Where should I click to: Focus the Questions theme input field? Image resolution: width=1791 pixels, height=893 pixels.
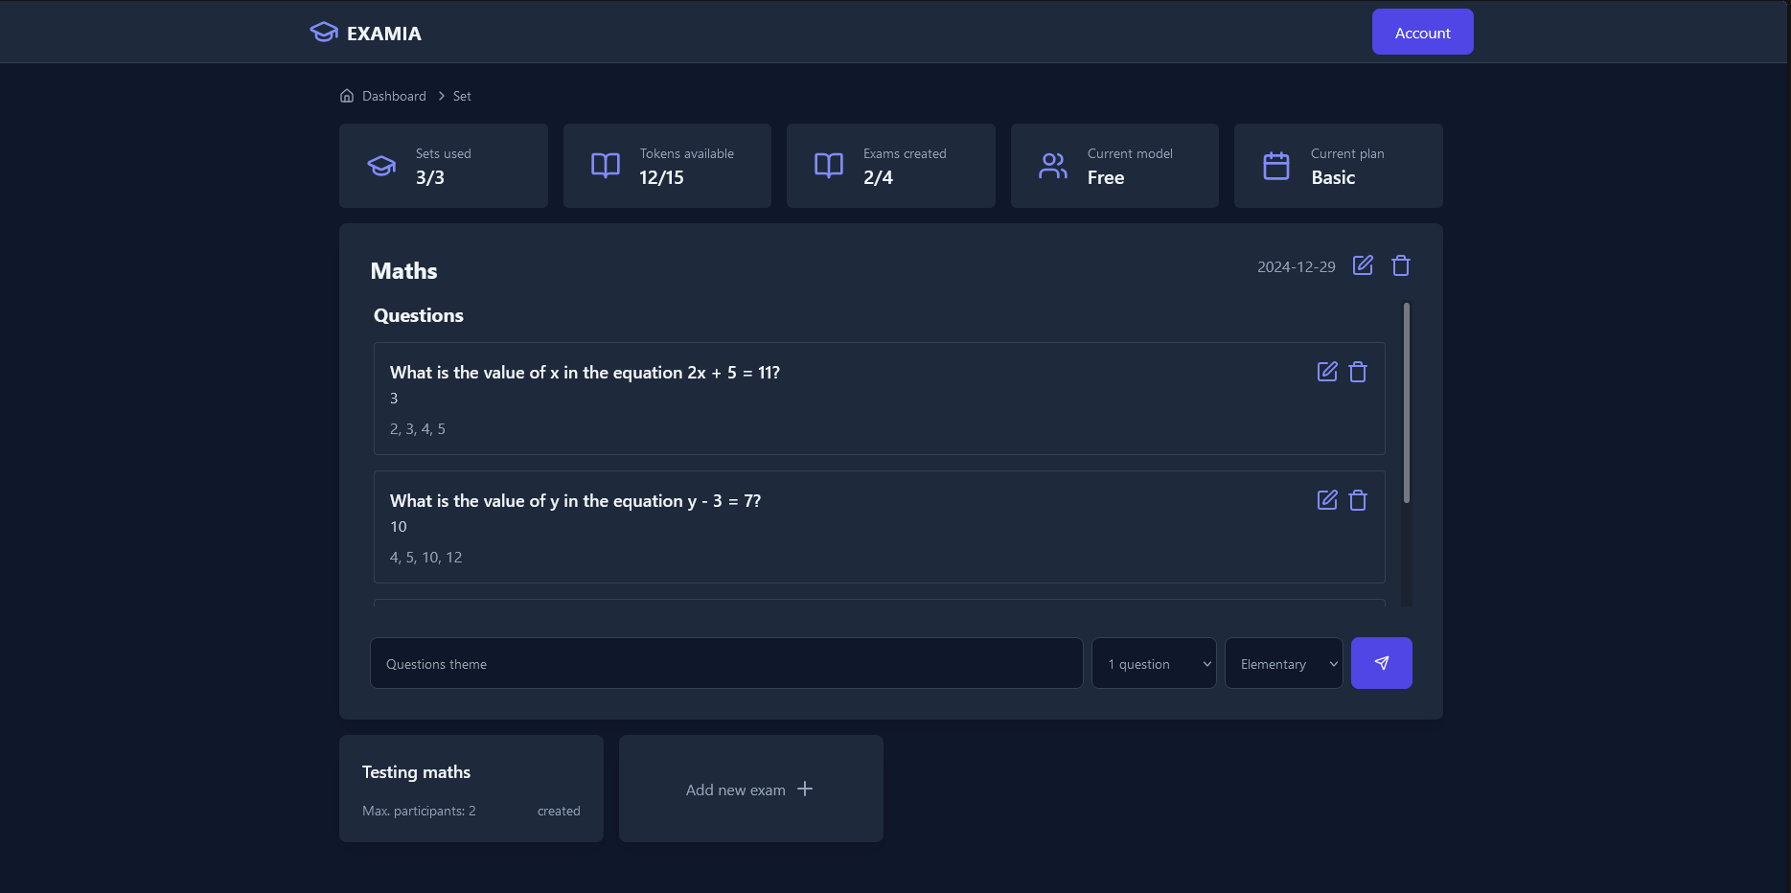[726, 663]
